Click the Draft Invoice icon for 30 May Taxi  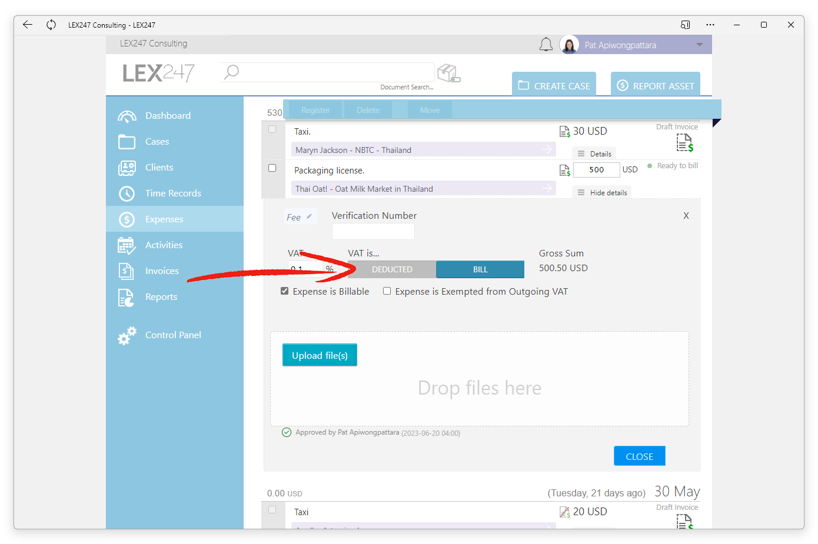(x=684, y=521)
